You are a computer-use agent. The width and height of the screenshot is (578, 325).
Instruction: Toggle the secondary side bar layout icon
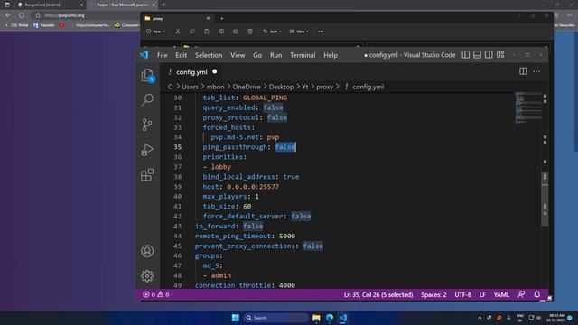tap(489, 55)
